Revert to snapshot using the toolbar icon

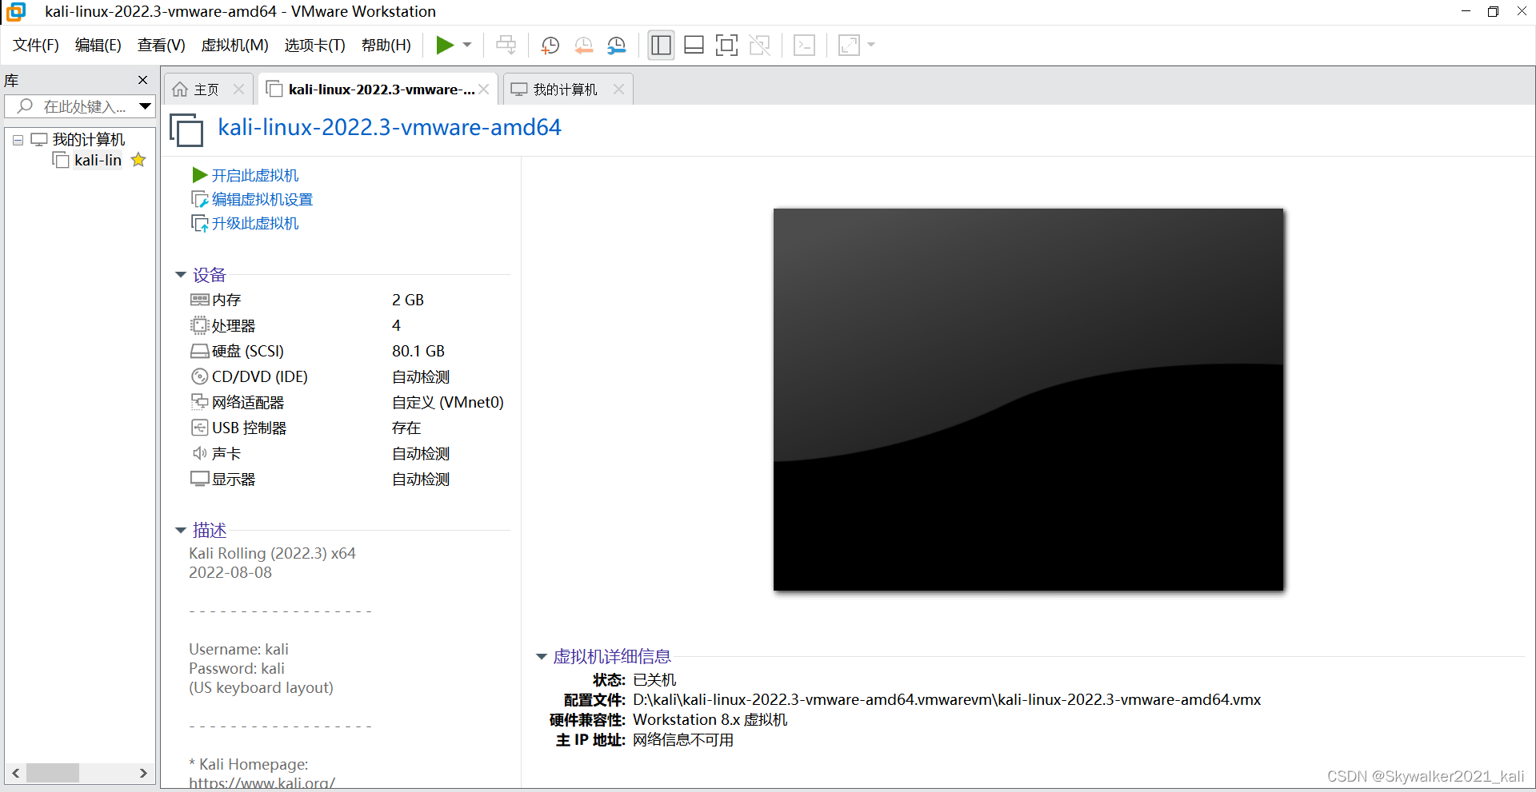click(584, 46)
